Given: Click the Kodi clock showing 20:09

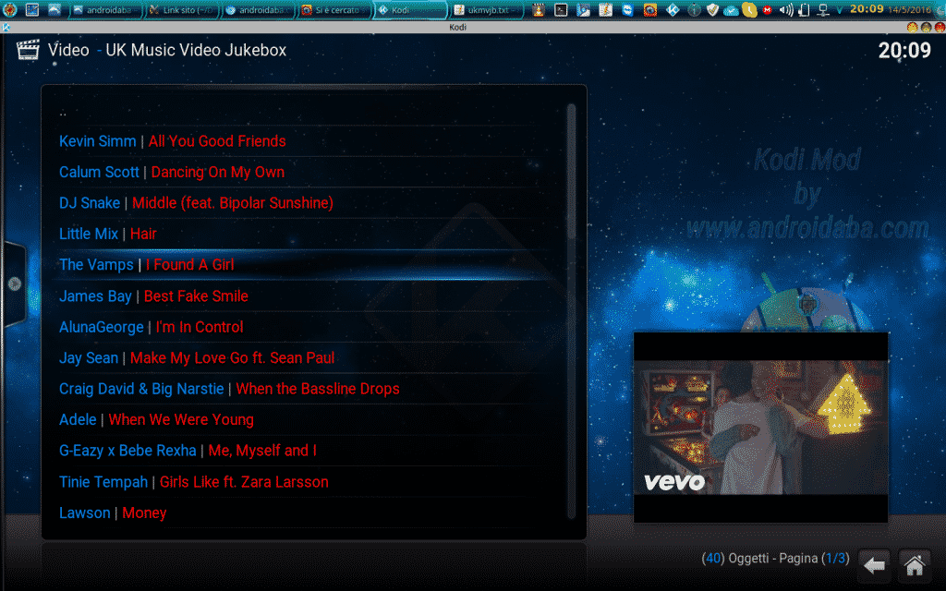Looking at the screenshot, I should (904, 50).
